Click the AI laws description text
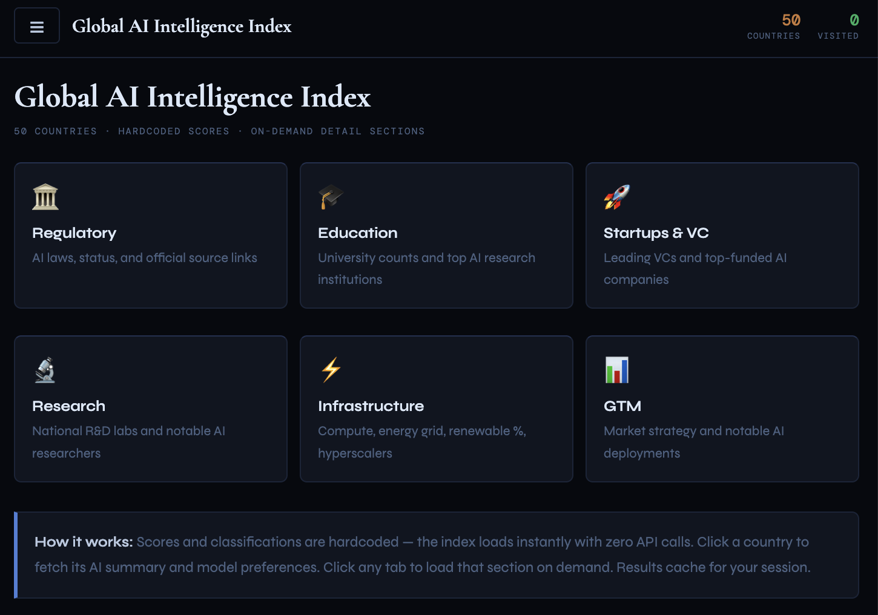 pyautogui.click(x=145, y=258)
